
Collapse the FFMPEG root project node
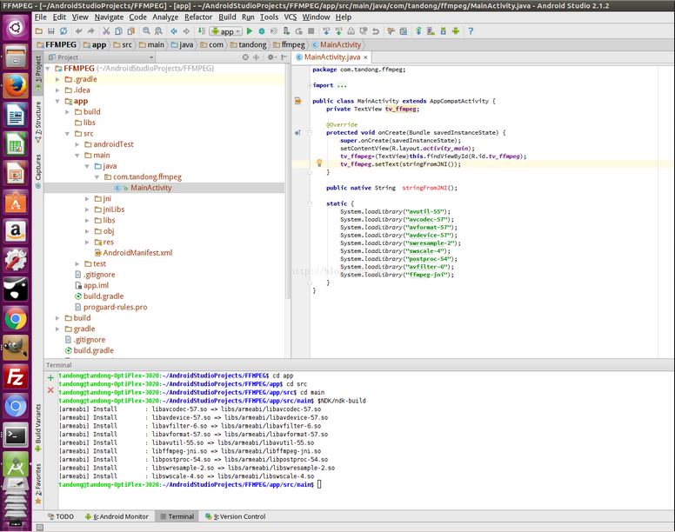[x=48, y=69]
